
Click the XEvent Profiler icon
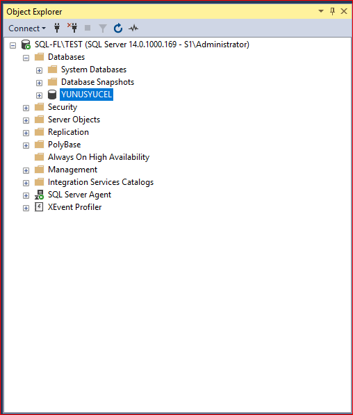pos(39,207)
